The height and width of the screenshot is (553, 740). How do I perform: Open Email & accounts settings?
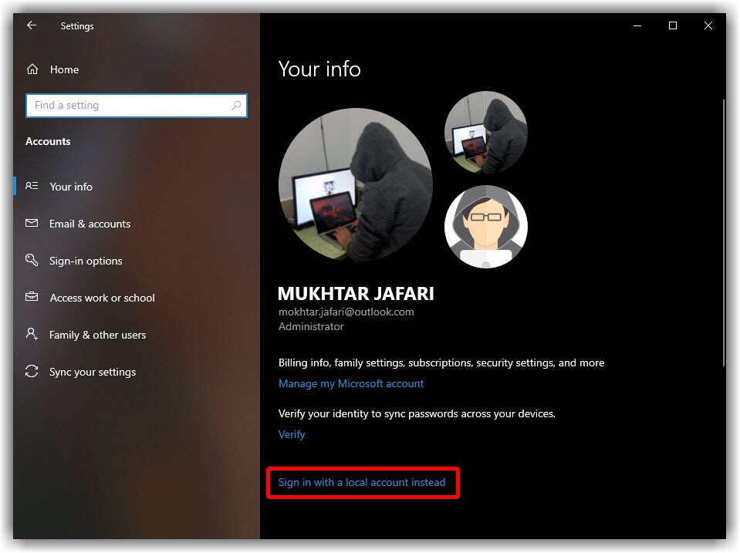[x=90, y=224]
